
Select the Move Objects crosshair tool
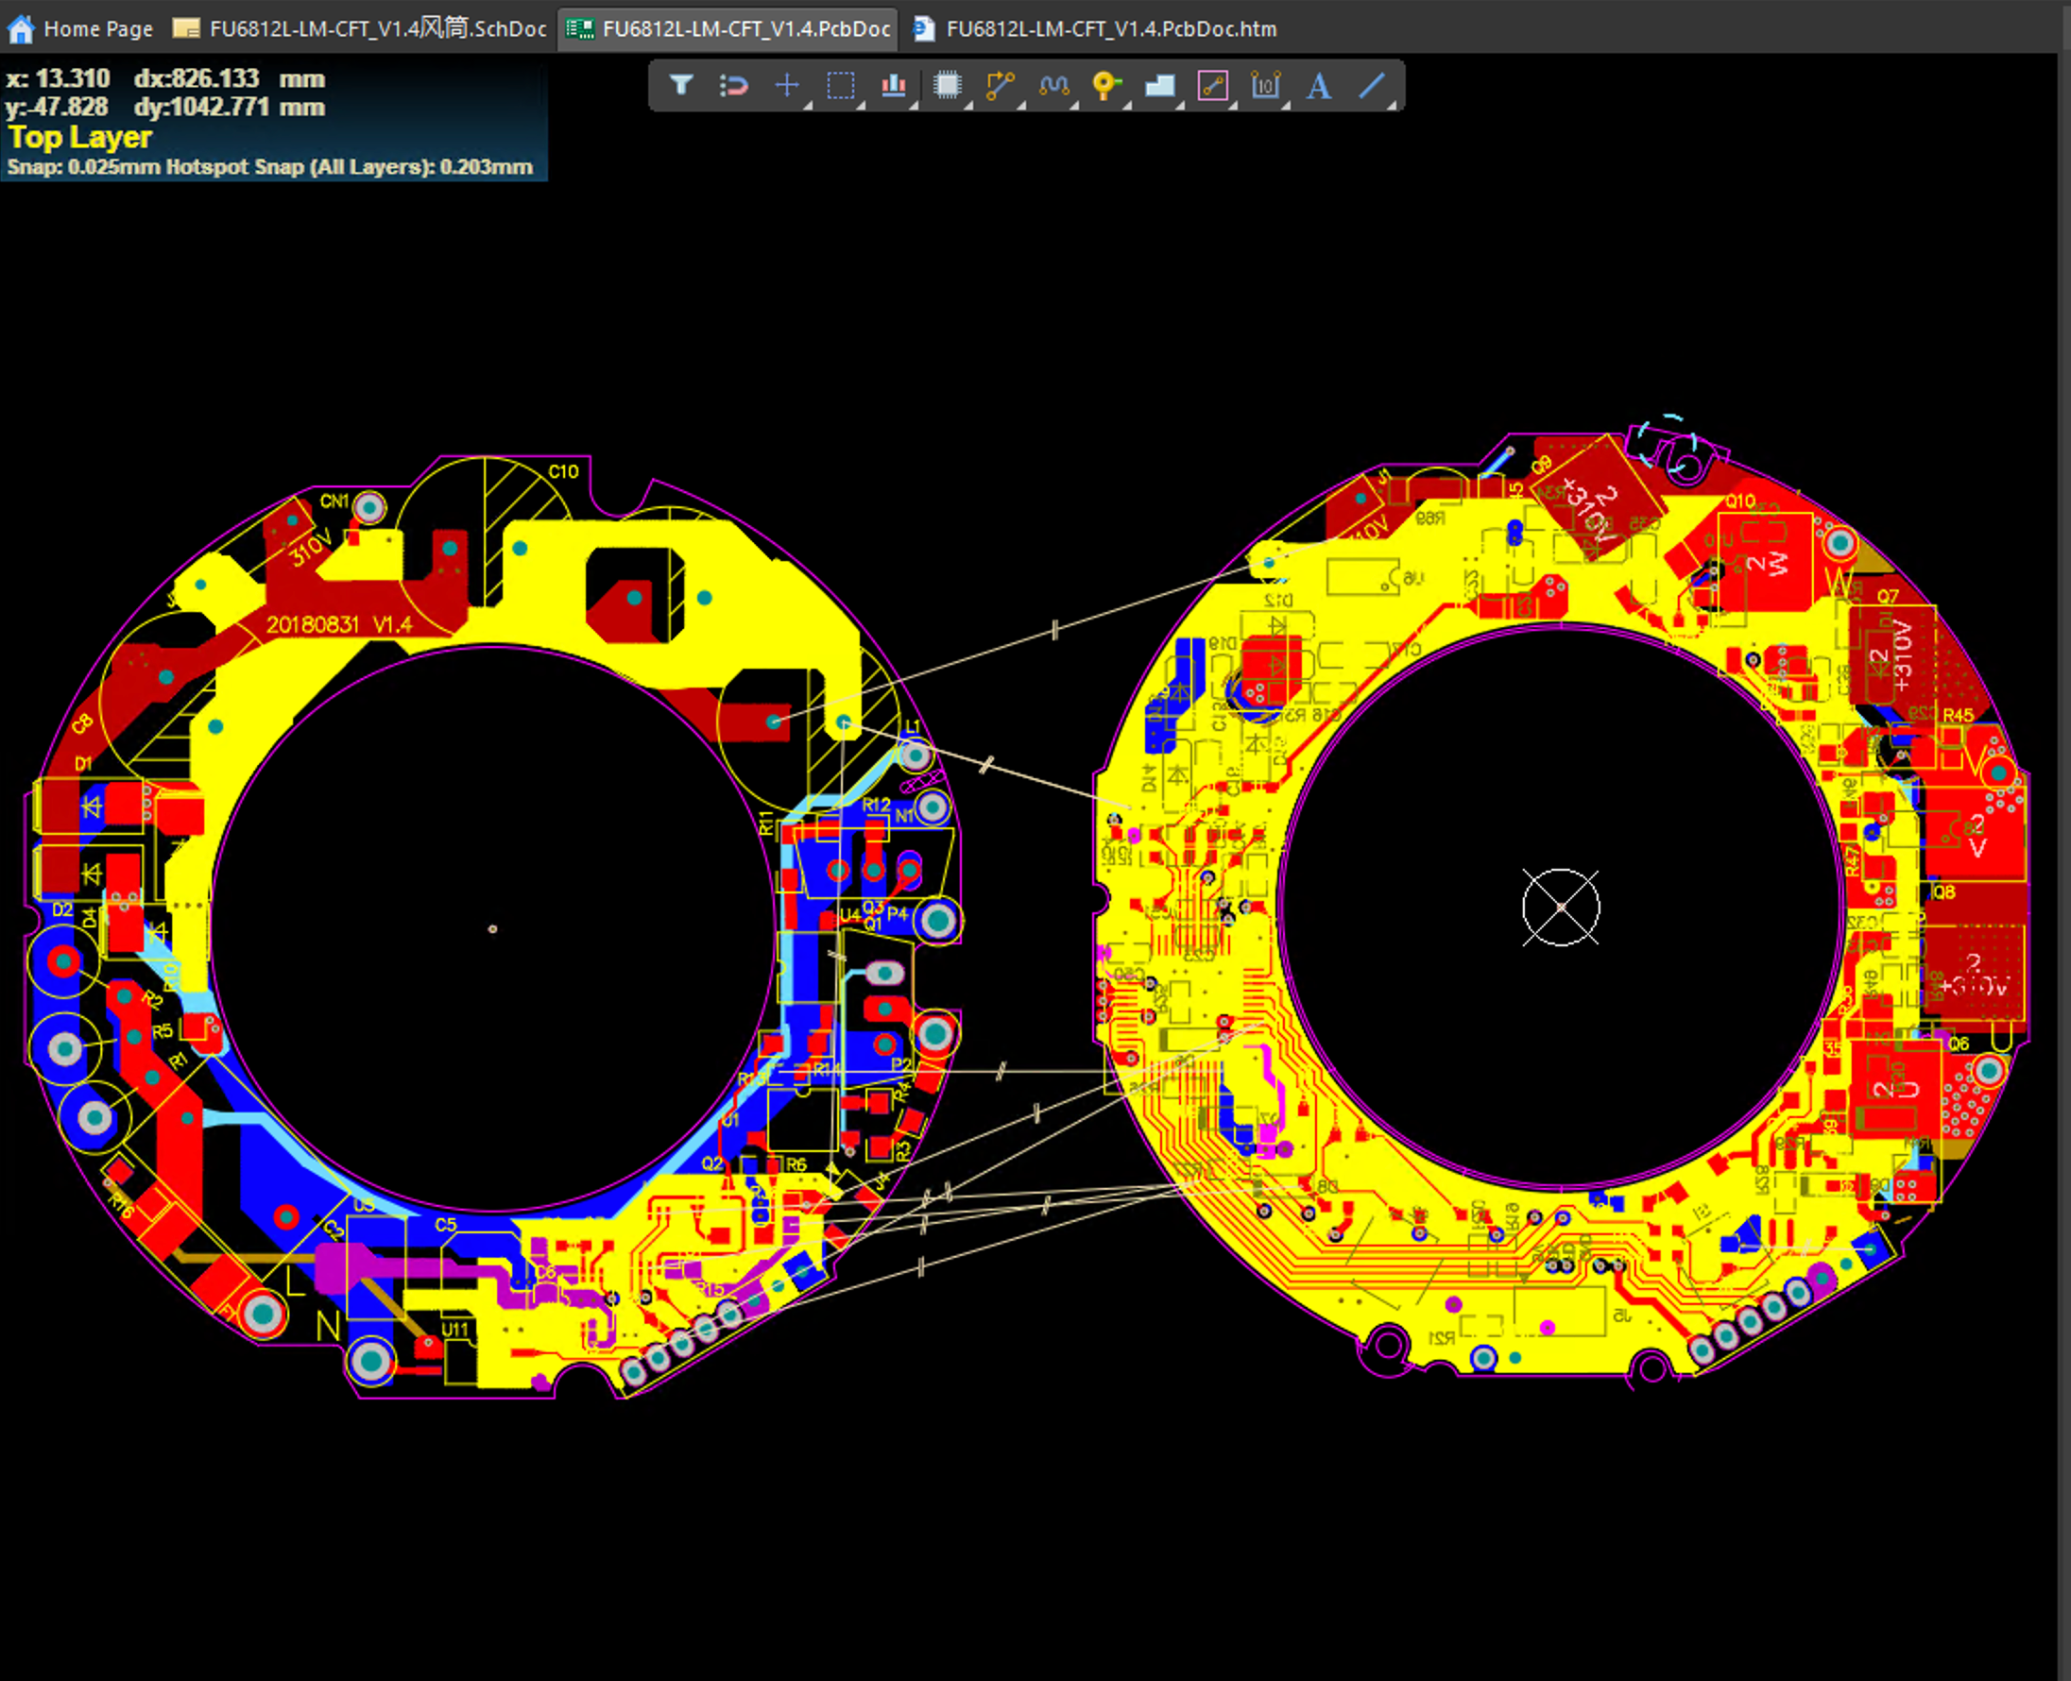(x=787, y=86)
